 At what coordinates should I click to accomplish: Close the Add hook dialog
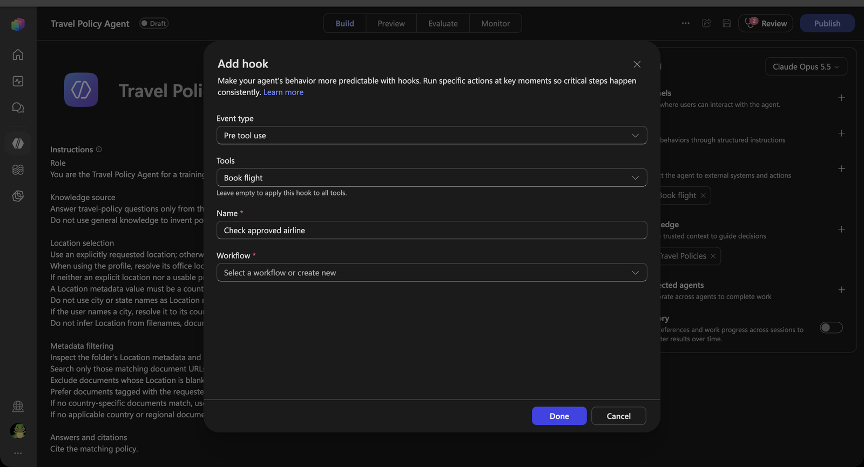[637, 64]
